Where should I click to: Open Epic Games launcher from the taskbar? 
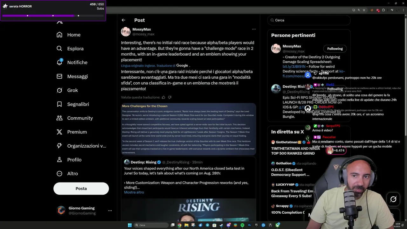point(256,225)
